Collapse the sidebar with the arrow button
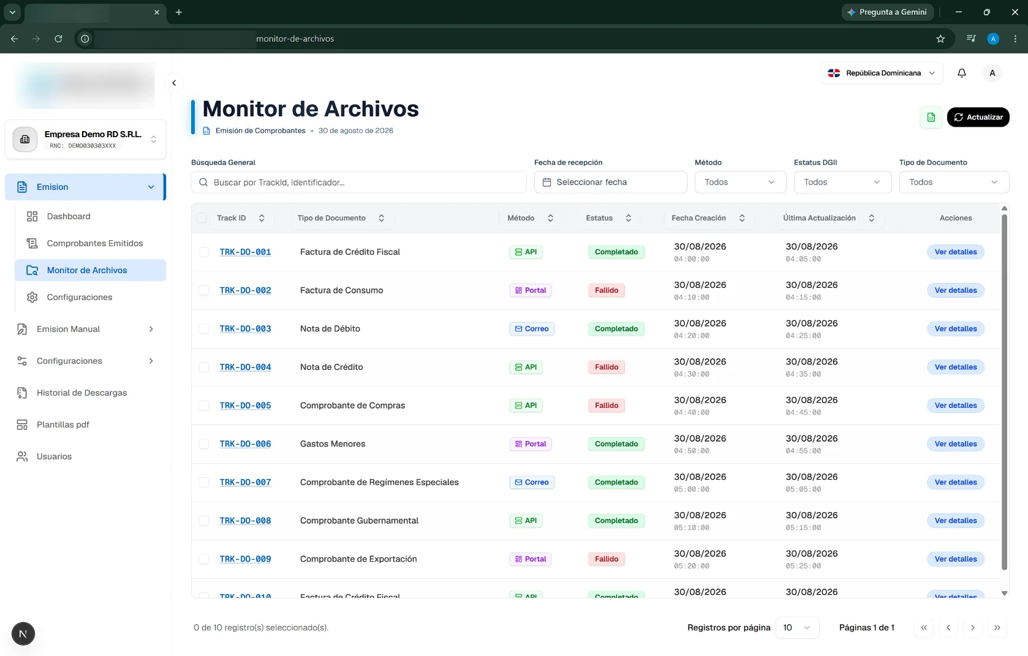 (174, 83)
